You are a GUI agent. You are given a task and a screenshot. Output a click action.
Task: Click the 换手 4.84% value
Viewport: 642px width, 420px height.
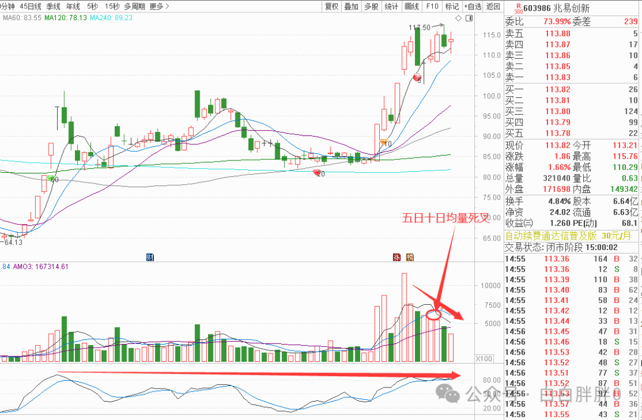click(x=560, y=201)
